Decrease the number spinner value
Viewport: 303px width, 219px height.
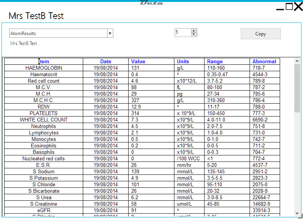click(x=193, y=34)
